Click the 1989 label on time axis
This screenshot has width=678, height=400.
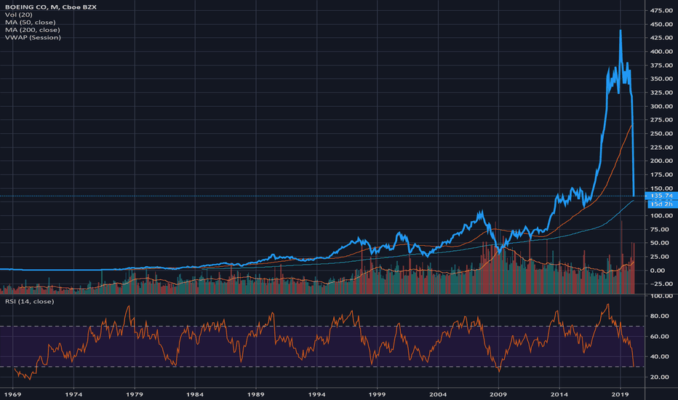pyautogui.click(x=256, y=394)
